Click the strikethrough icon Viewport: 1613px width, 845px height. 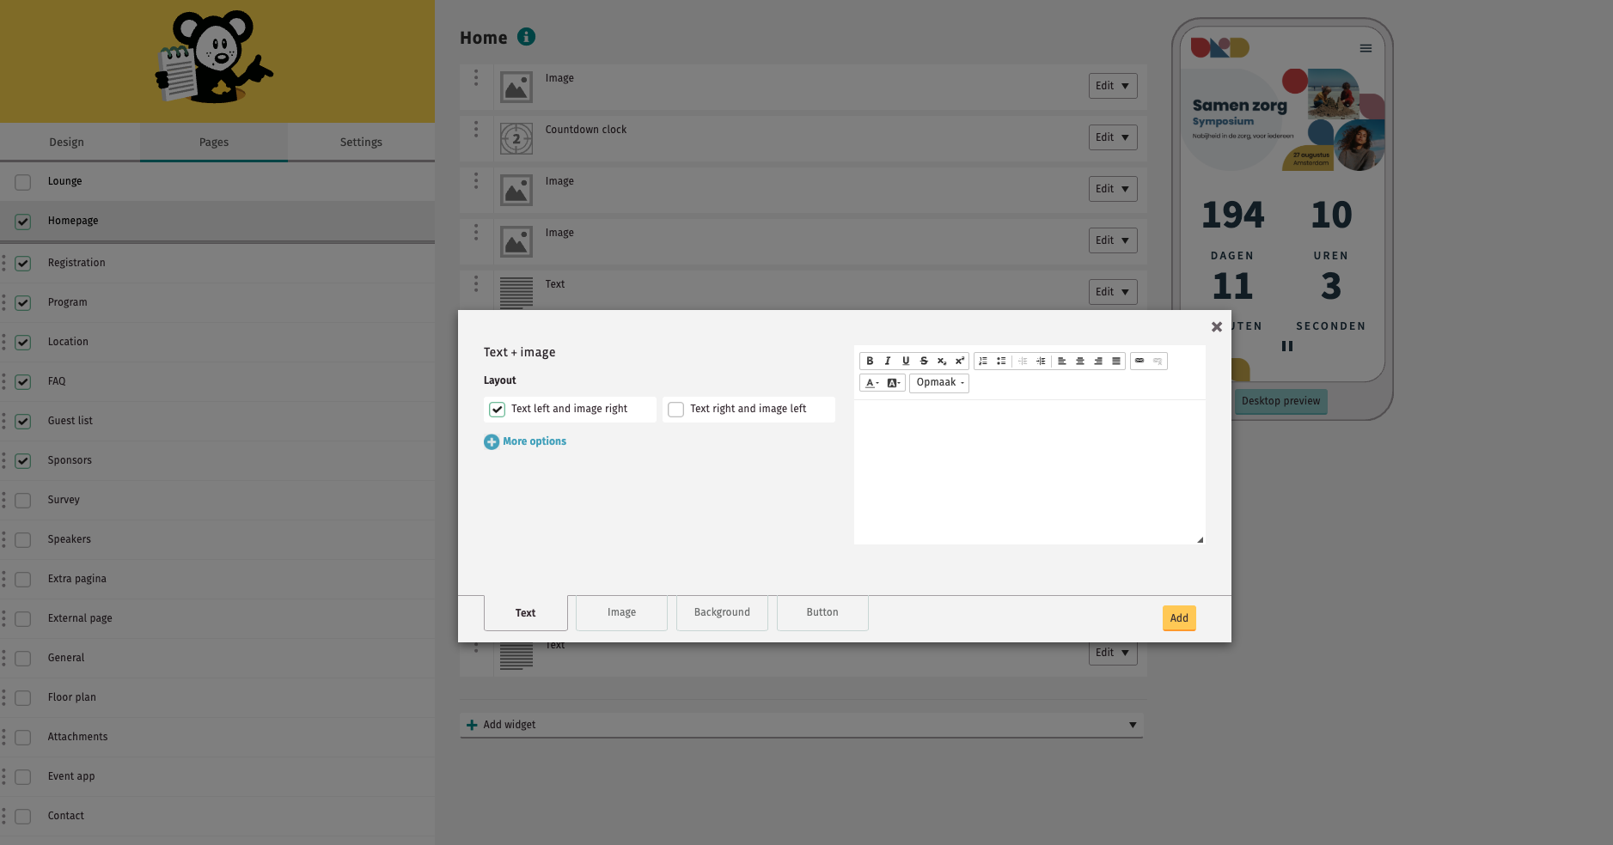tap(924, 362)
